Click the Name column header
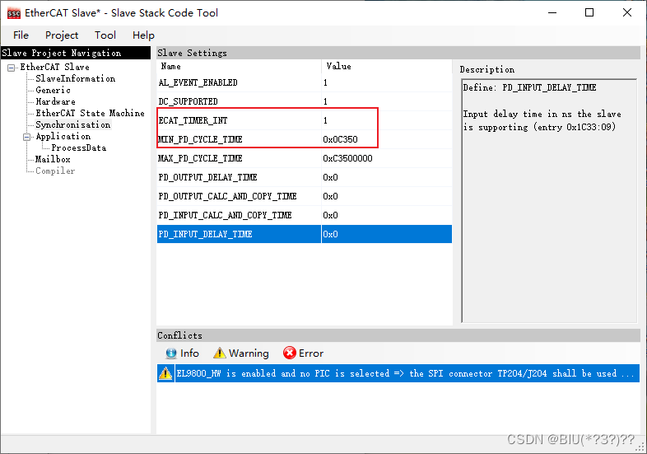The width and height of the screenshot is (647, 454). click(239, 67)
